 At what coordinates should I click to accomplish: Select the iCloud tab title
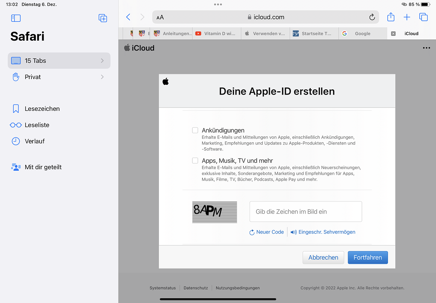412,34
